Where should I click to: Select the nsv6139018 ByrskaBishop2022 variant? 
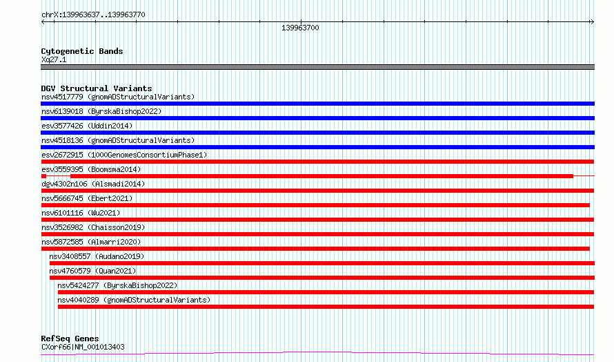click(x=101, y=111)
